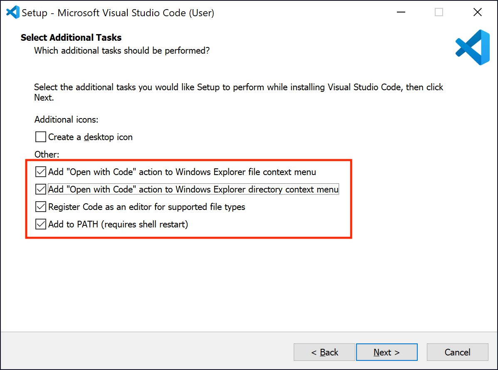Go to the next setup step
Viewport: 498px width, 370px height.
[x=387, y=352]
